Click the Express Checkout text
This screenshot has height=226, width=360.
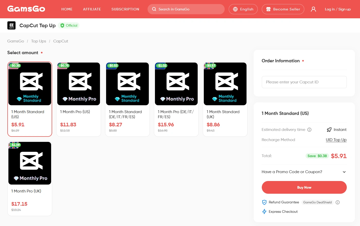pyautogui.click(x=283, y=212)
